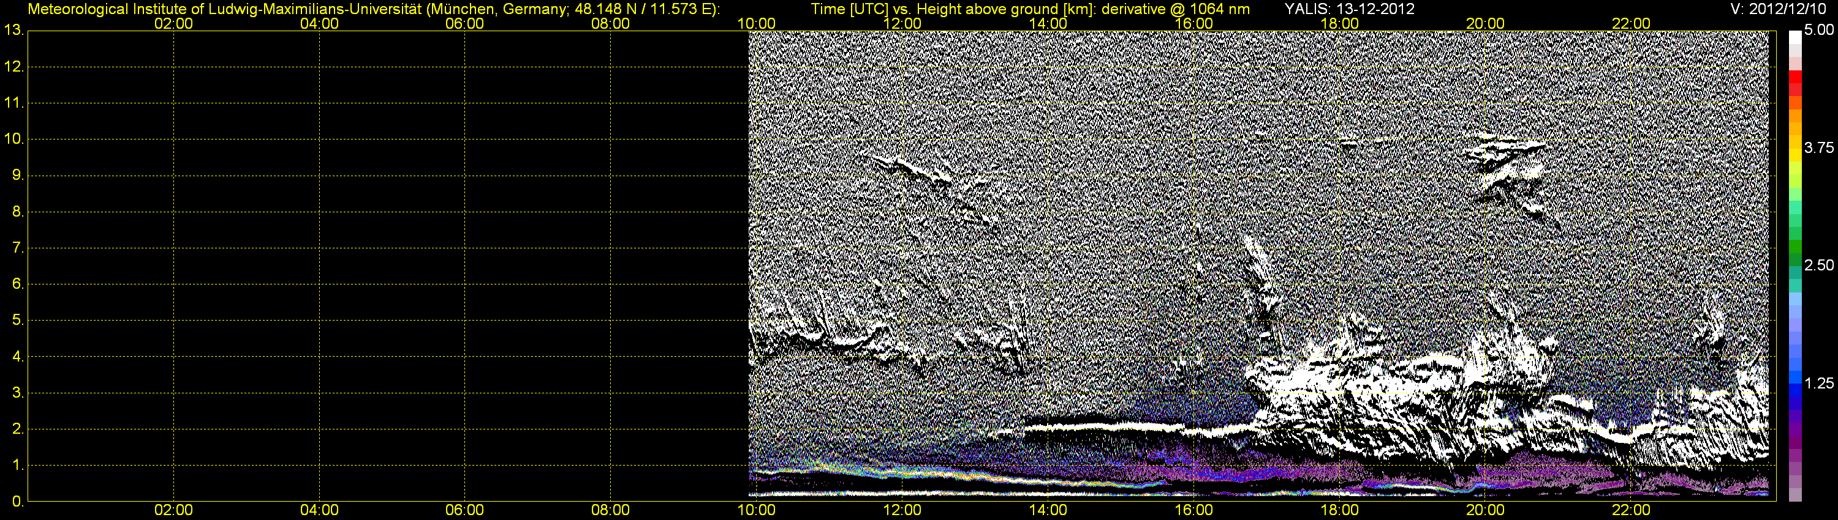
Task: Select the 12:00 label on the top time axis
Action: click(902, 23)
